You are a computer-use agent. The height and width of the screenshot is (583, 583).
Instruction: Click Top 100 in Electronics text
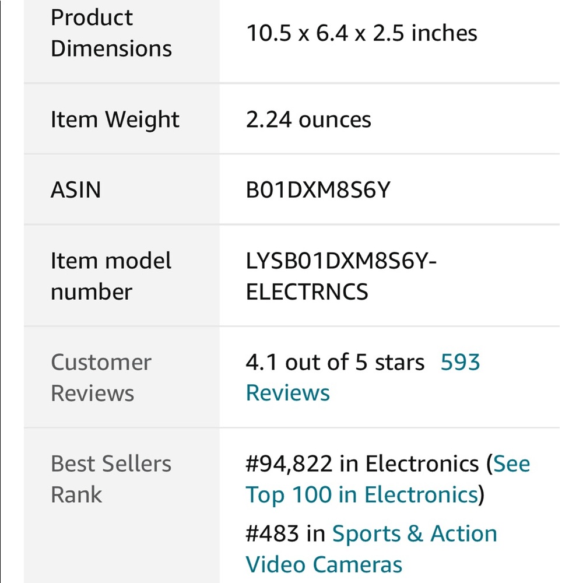click(x=362, y=495)
